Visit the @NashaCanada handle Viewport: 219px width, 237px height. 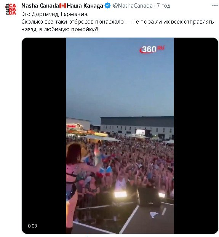(133, 6)
